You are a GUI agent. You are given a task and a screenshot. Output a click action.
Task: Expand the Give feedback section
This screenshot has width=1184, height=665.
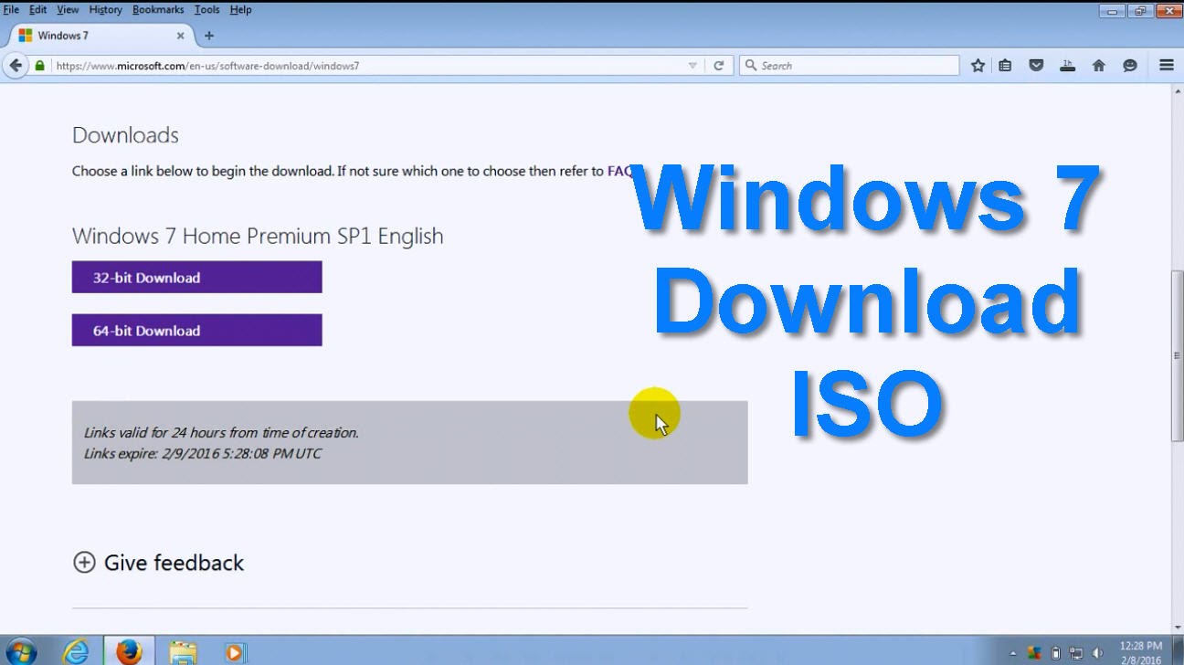pyautogui.click(x=158, y=563)
